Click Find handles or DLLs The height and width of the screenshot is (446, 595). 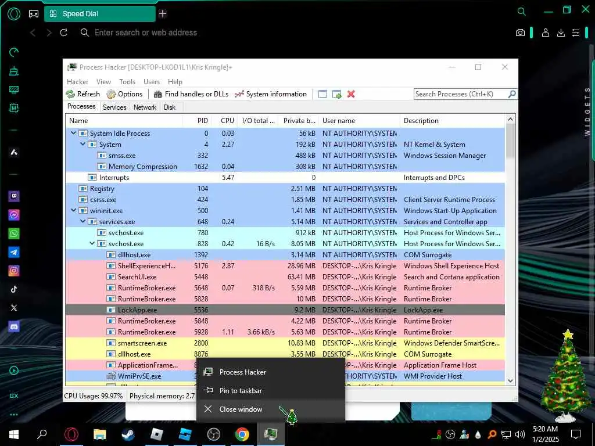point(191,94)
